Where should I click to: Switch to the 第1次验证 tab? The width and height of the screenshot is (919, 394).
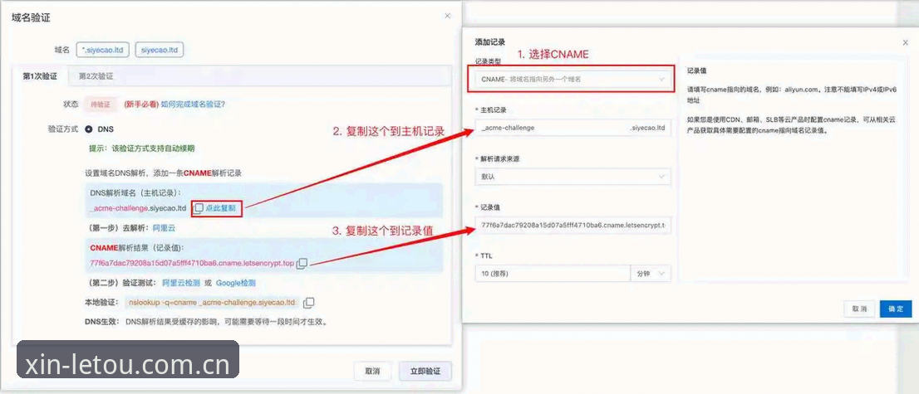click(x=40, y=76)
